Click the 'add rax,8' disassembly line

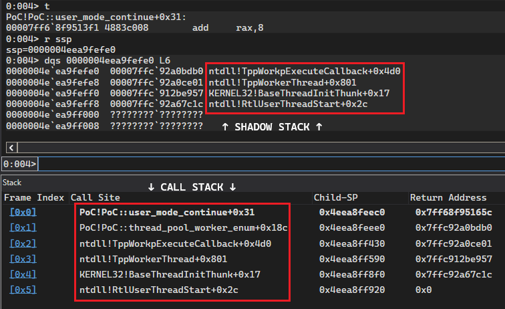point(135,28)
